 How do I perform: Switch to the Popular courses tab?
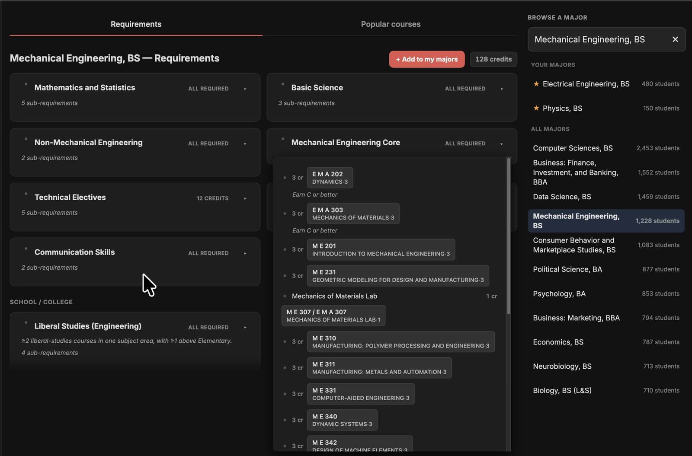(391, 24)
